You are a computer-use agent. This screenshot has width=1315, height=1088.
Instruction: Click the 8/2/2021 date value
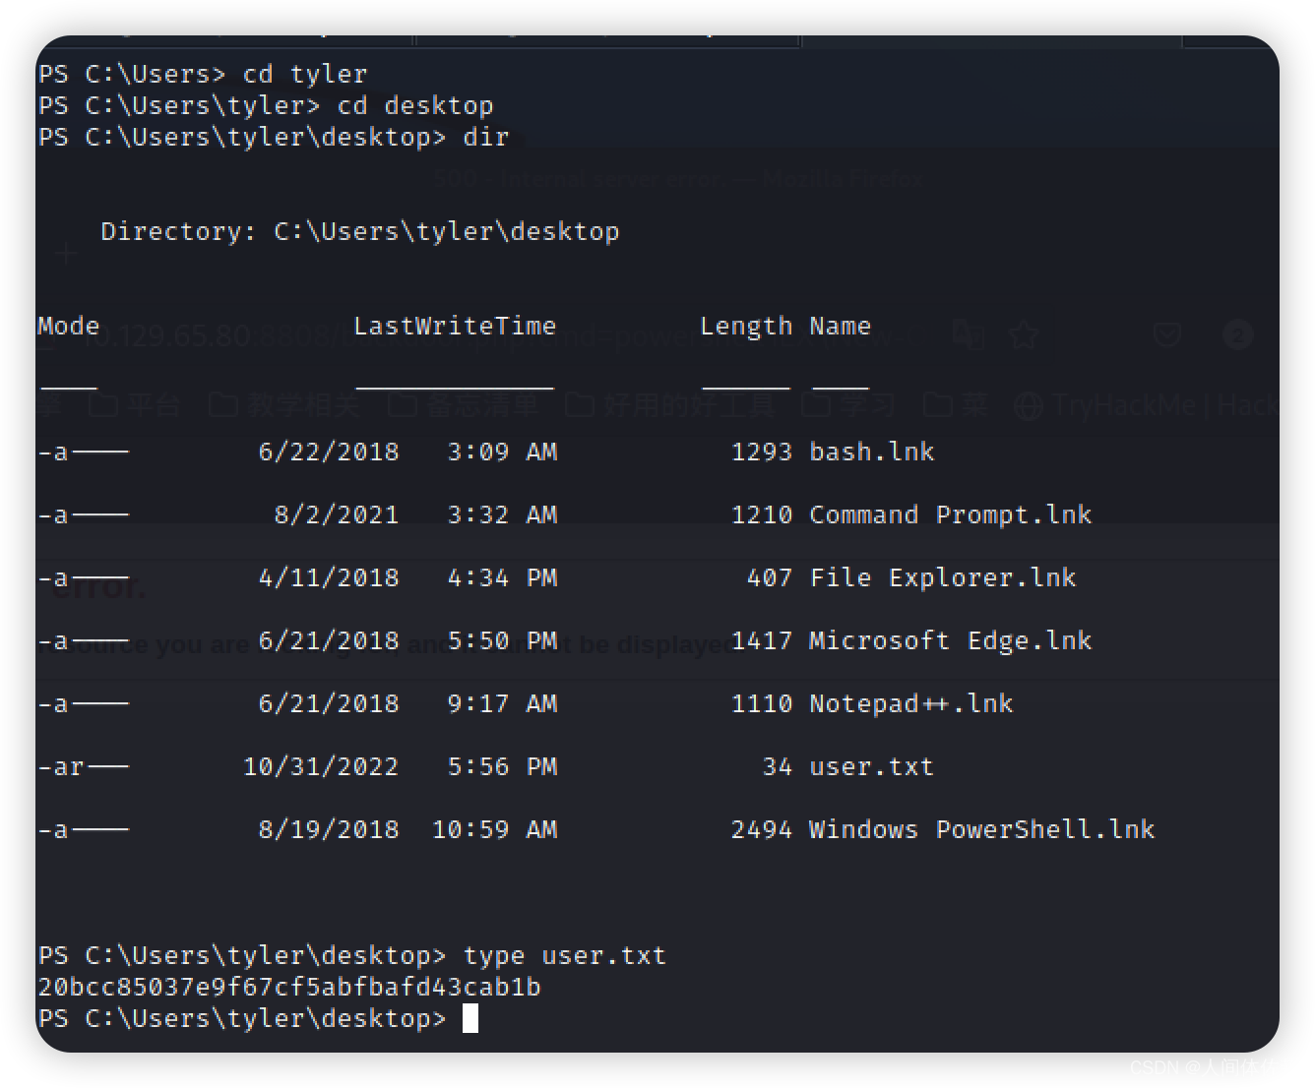[x=337, y=514]
